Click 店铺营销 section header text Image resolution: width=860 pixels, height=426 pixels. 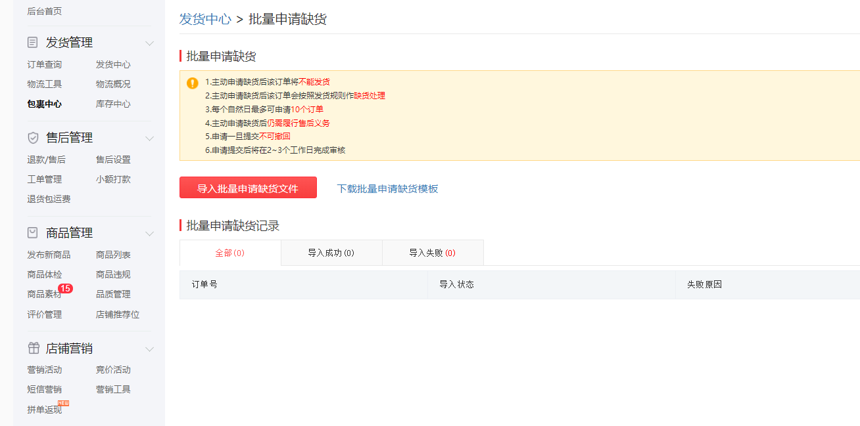(x=69, y=349)
